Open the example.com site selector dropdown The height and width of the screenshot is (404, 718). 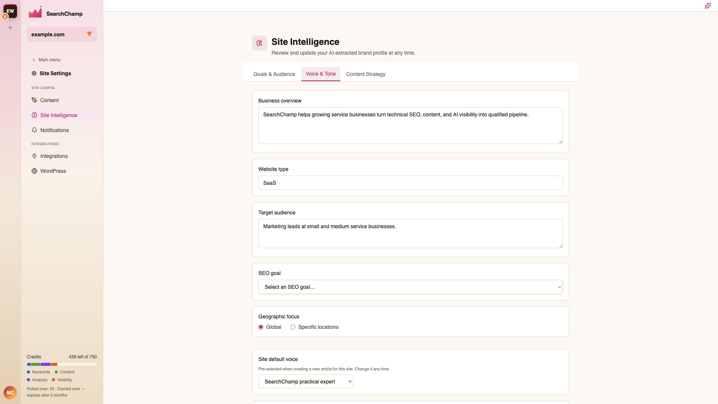tap(62, 34)
